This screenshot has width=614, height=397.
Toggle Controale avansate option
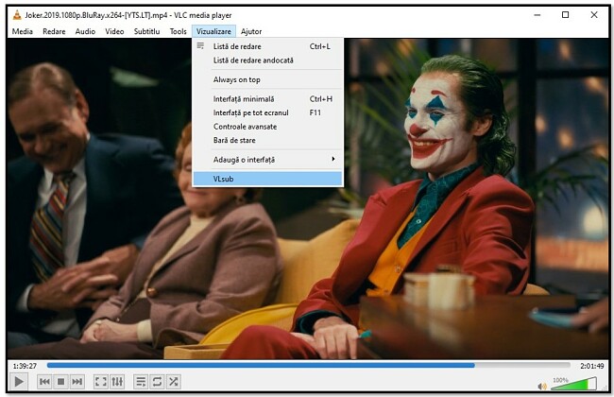point(268,127)
